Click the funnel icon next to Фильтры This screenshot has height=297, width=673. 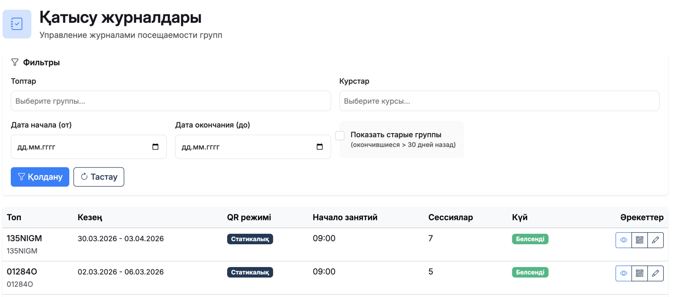15,62
